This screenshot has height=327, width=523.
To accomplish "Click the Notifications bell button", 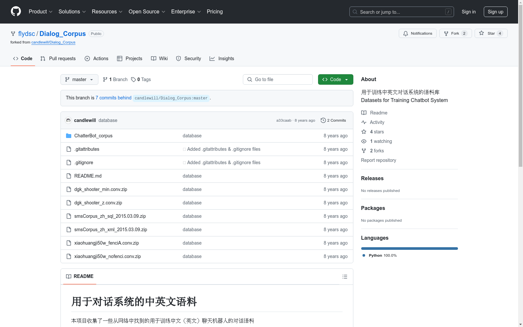I will pos(418,33).
